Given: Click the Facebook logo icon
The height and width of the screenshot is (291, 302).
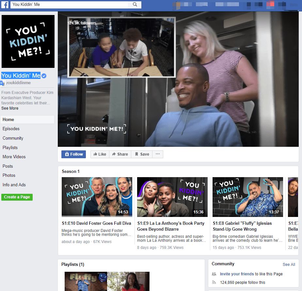Looking at the screenshot, I should 5,5.
